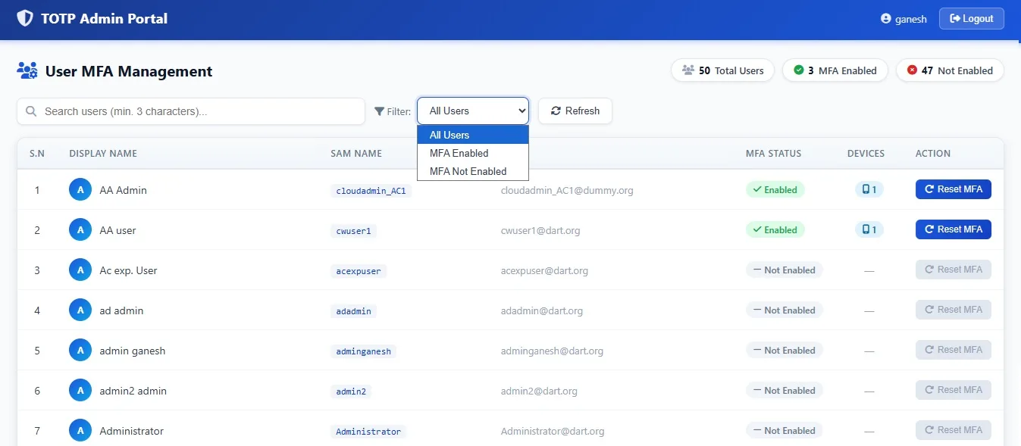The width and height of the screenshot is (1021, 446).
Task: Click the DEVICES column header
Action: click(x=866, y=153)
